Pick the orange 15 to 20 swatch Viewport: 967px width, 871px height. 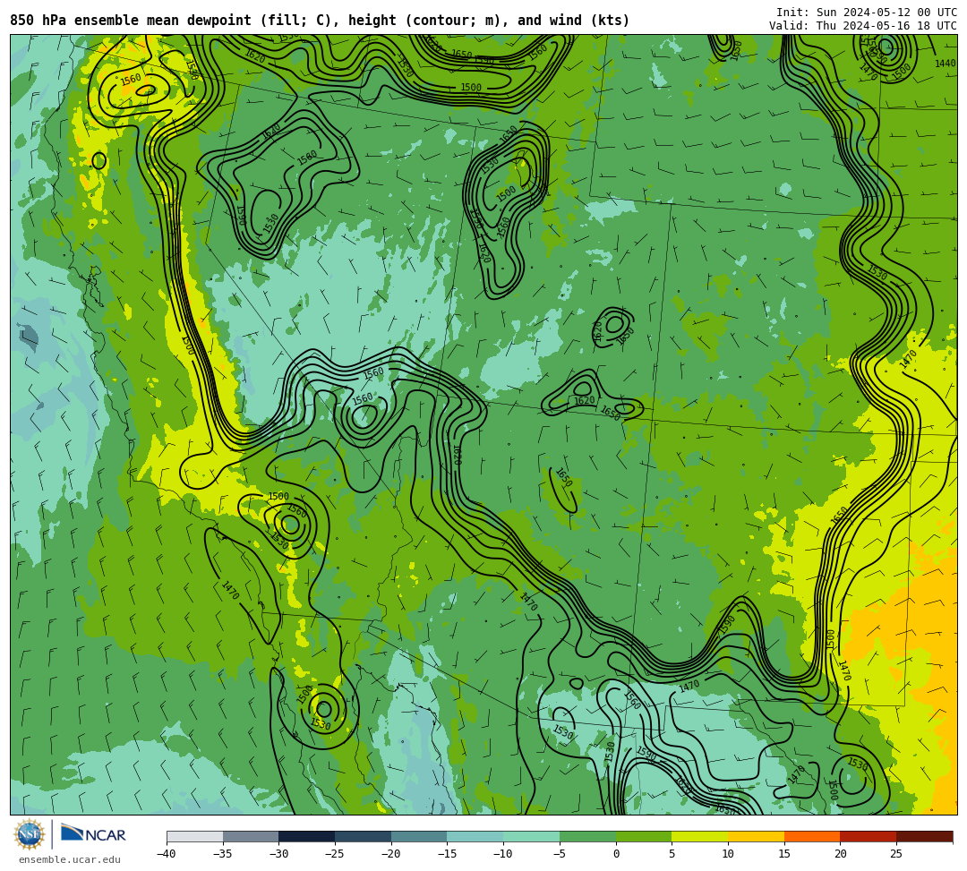click(x=812, y=837)
